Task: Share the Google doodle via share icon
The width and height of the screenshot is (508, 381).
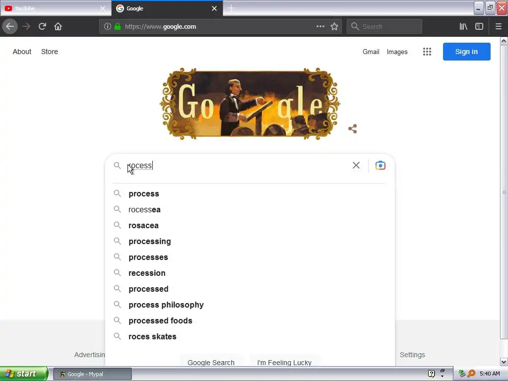Action: pos(353,128)
